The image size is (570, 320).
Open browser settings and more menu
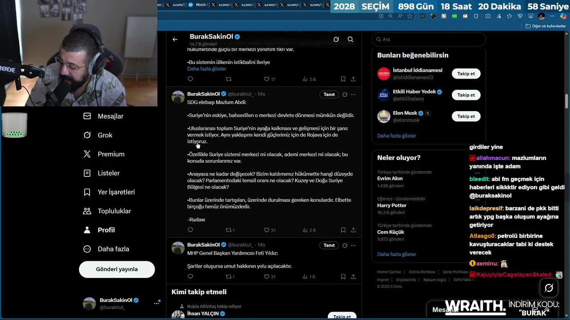[x=552, y=16]
